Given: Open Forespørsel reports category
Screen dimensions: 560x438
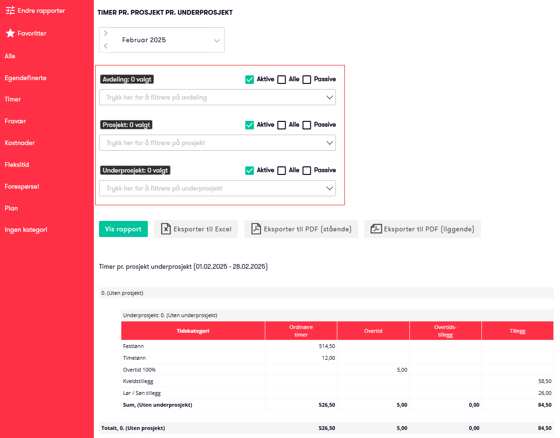Looking at the screenshot, I should (x=22, y=186).
